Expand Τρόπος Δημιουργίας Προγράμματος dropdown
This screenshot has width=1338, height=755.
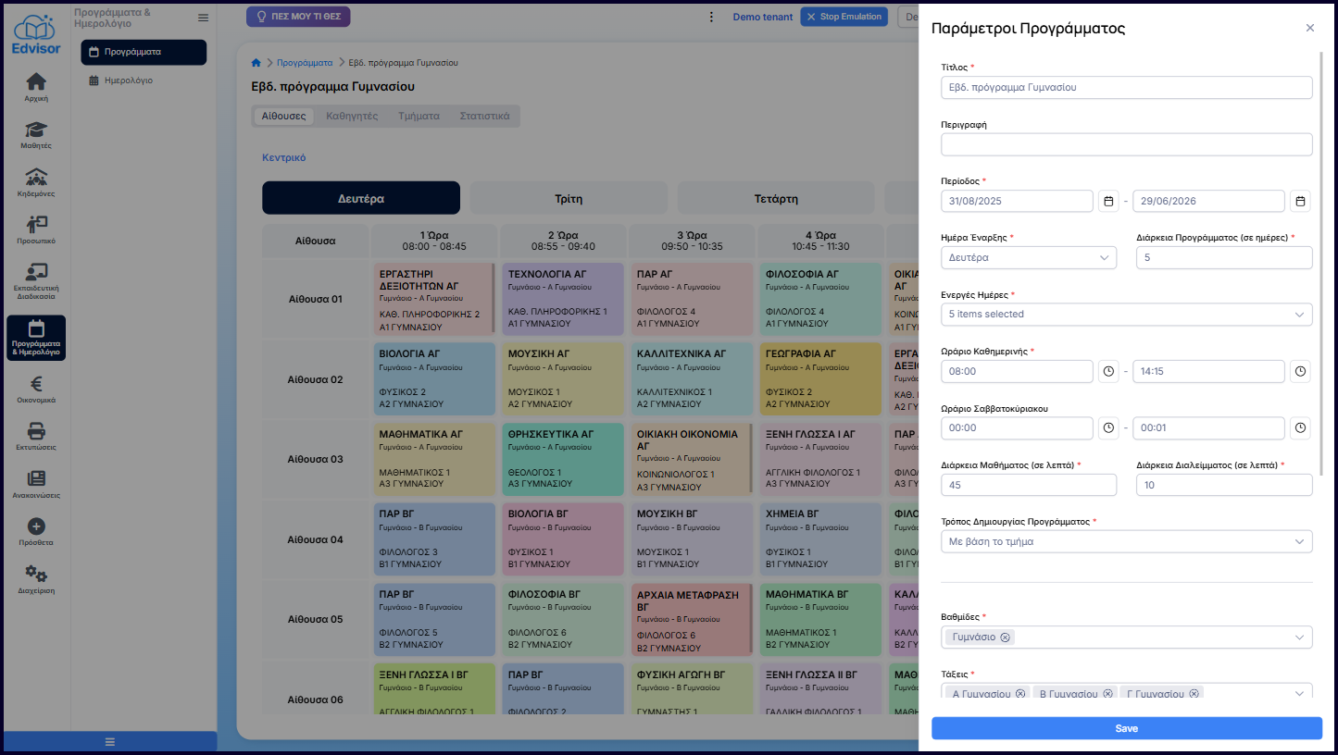(1126, 541)
